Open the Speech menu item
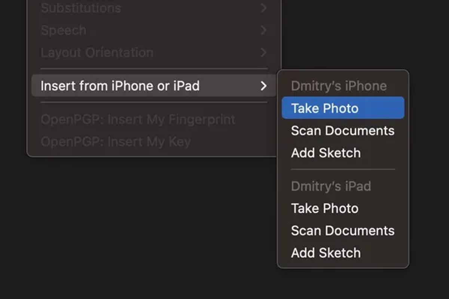 64,30
